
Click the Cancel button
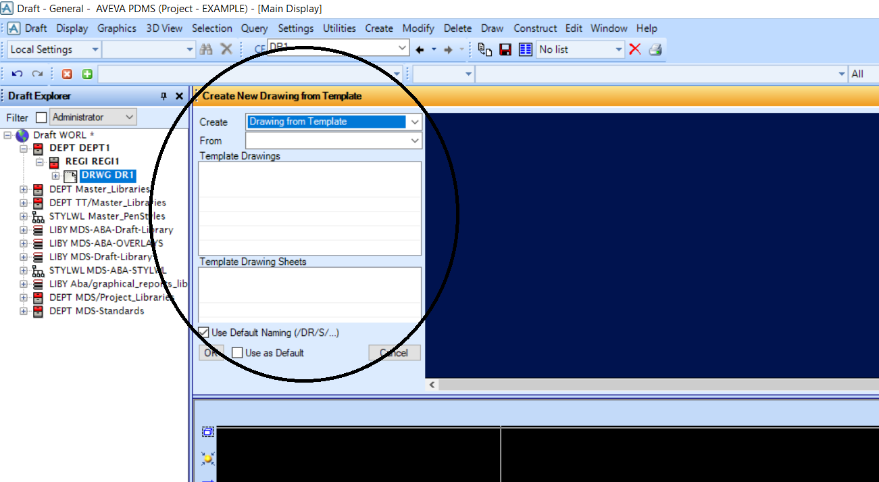click(395, 353)
